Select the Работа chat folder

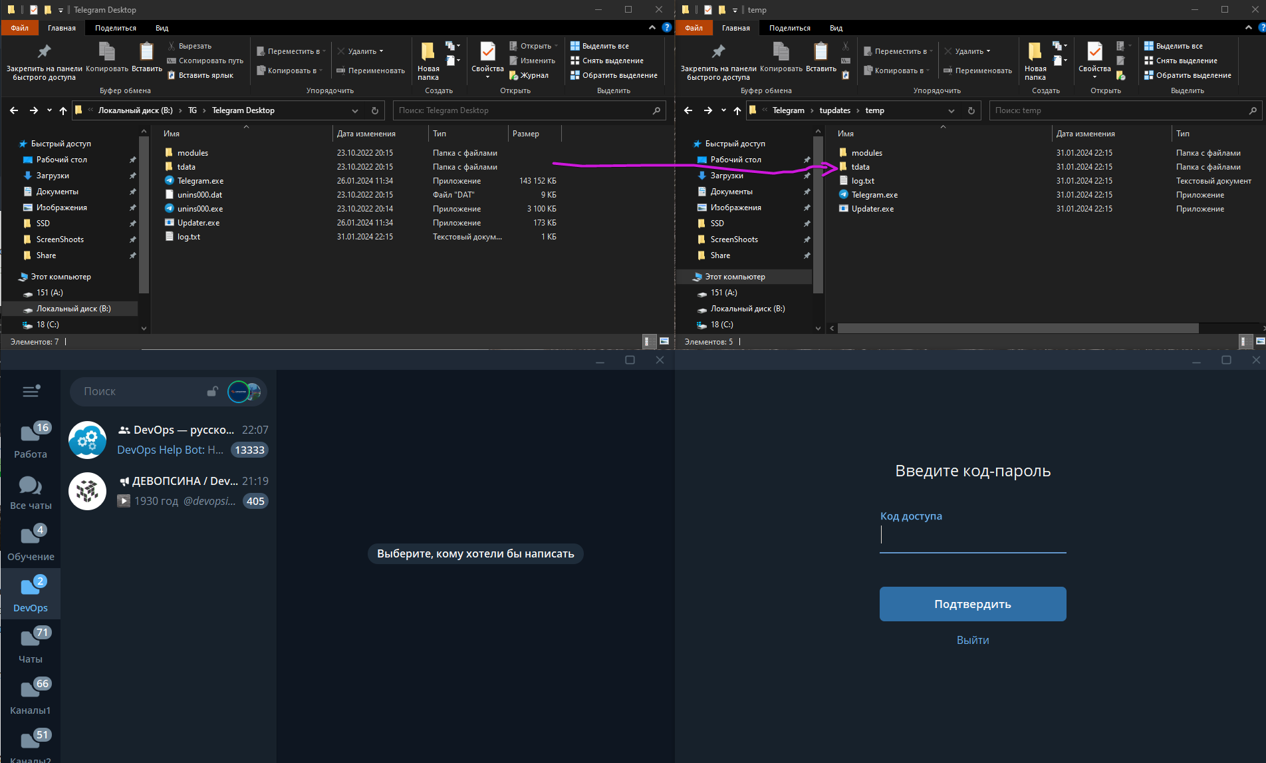[31, 440]
